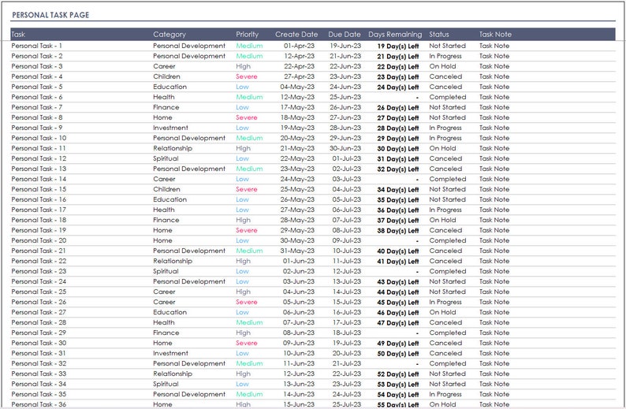This screenshot has width=626, height=409.
Task: Click Not Started status of Personal Task - 1
Action: [x=447, y=46]
